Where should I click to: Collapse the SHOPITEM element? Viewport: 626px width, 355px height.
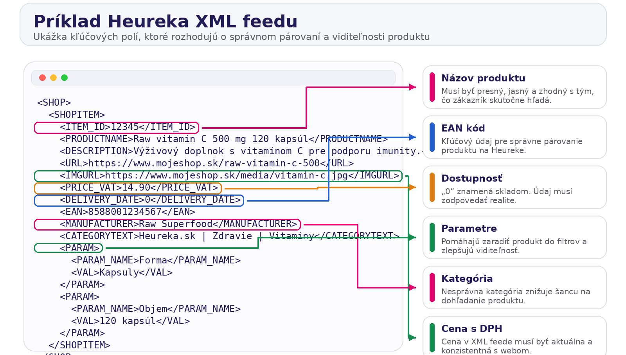77,114
